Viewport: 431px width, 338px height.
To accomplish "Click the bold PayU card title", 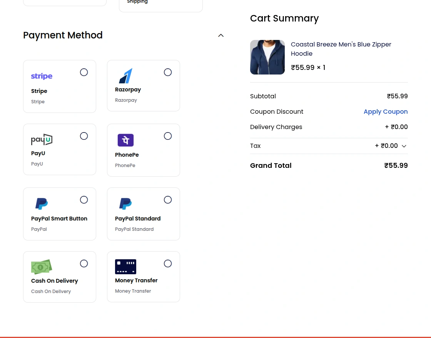I will click(x=38, y=153).
